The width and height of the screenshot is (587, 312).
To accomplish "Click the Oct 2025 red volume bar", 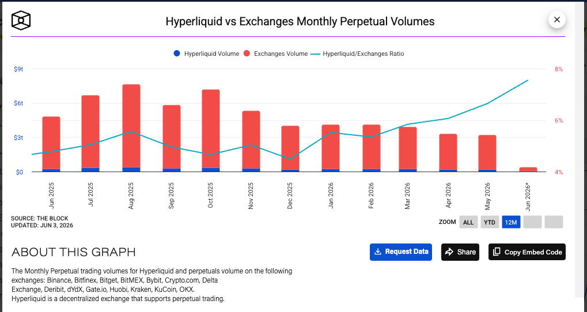I will (x=211, y=129).
